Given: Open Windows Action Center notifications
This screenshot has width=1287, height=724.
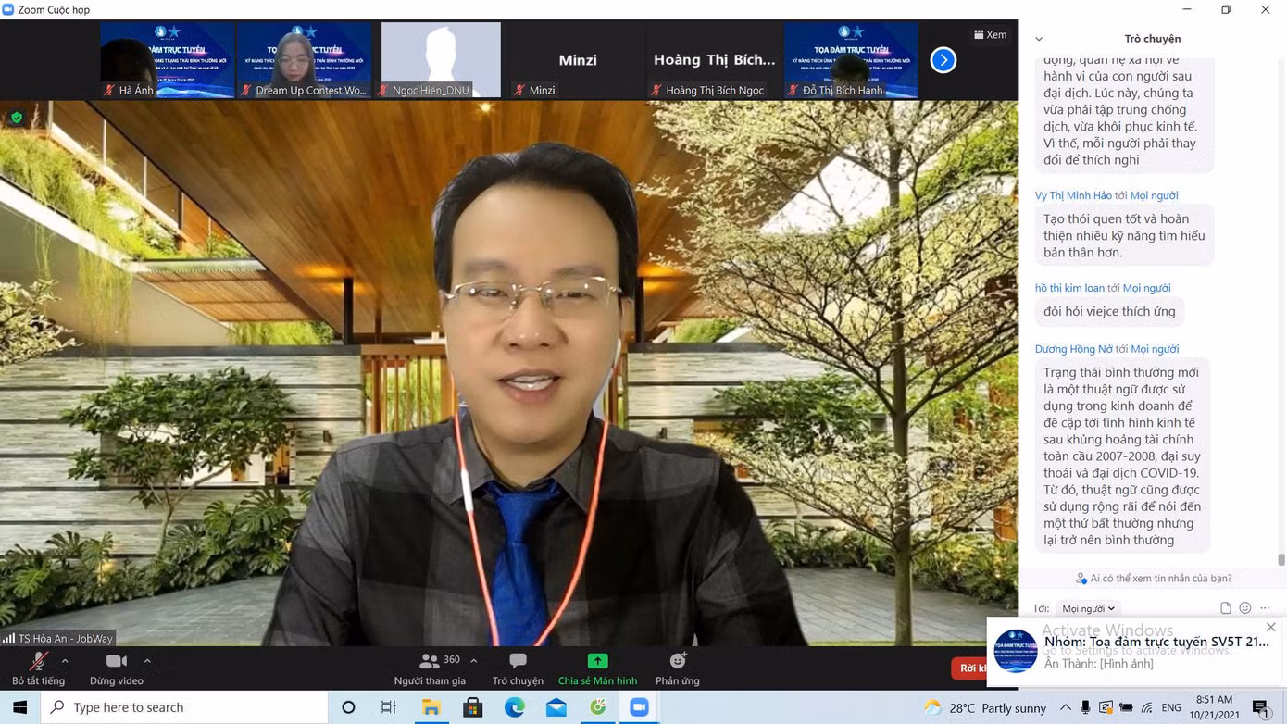Looking at the screenshot, I should [1261, 708].
